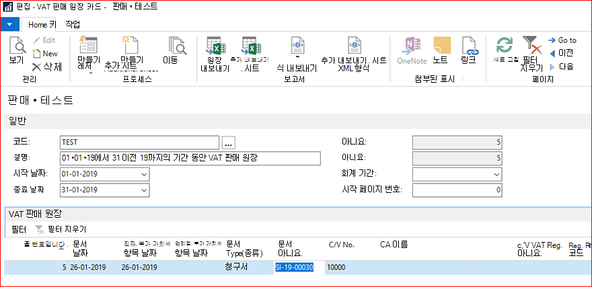The width and height of the screenshot is (592, 287).
Task: Click the 10000 C/V No. cell
Action: [336, 268]
